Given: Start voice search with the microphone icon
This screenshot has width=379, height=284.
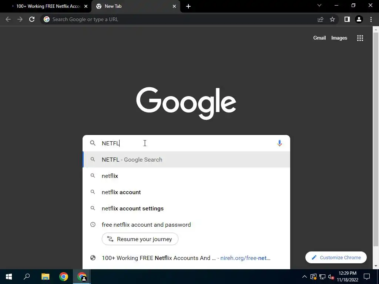Looking at the screenshot, I should click(279, 143).
